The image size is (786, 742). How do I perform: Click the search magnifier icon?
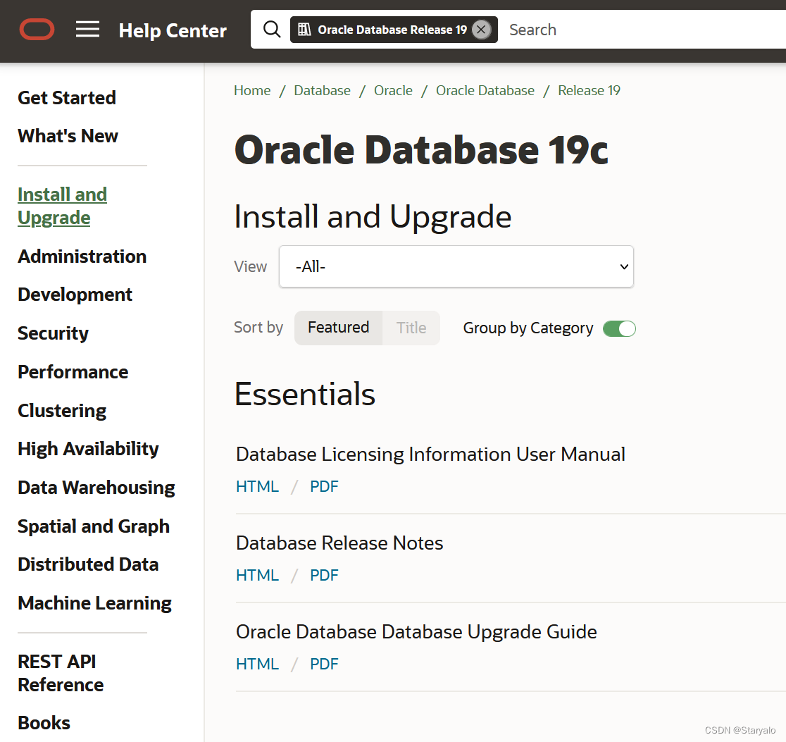click(x=272, y=30)
